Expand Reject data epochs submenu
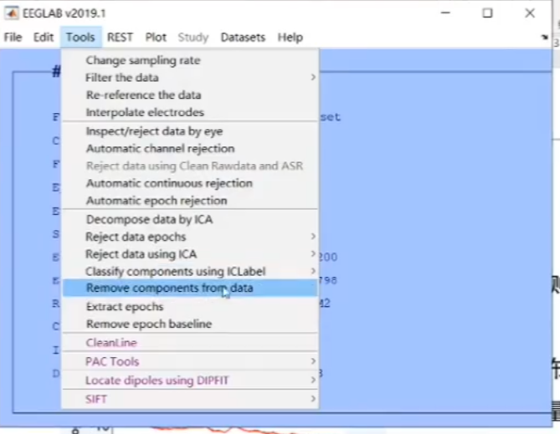The height and width of the screenshot is (434, 560). [136, 237]
